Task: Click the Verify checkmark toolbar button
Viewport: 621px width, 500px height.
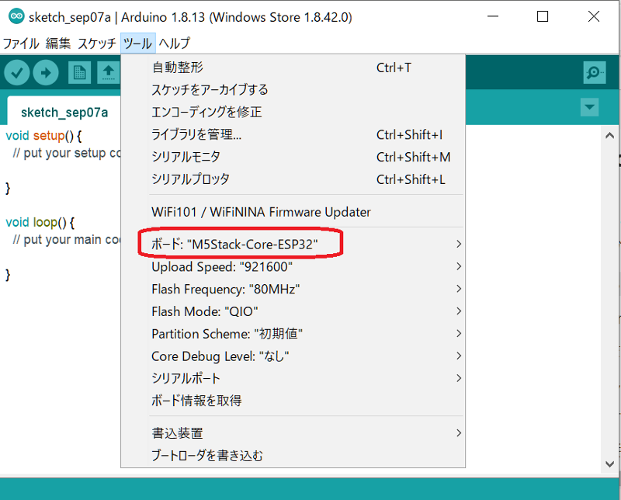Action: pyautogui.click(x=16, y=72)
